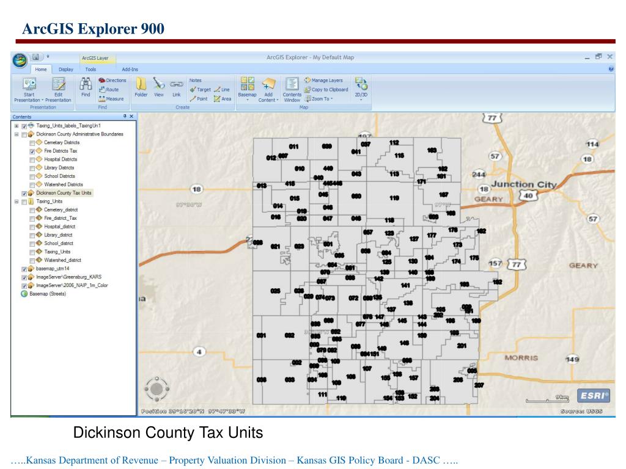Pin the Contents panel
Image resolution: width=626 pixels, height=469 pixels.
[125, 117]
